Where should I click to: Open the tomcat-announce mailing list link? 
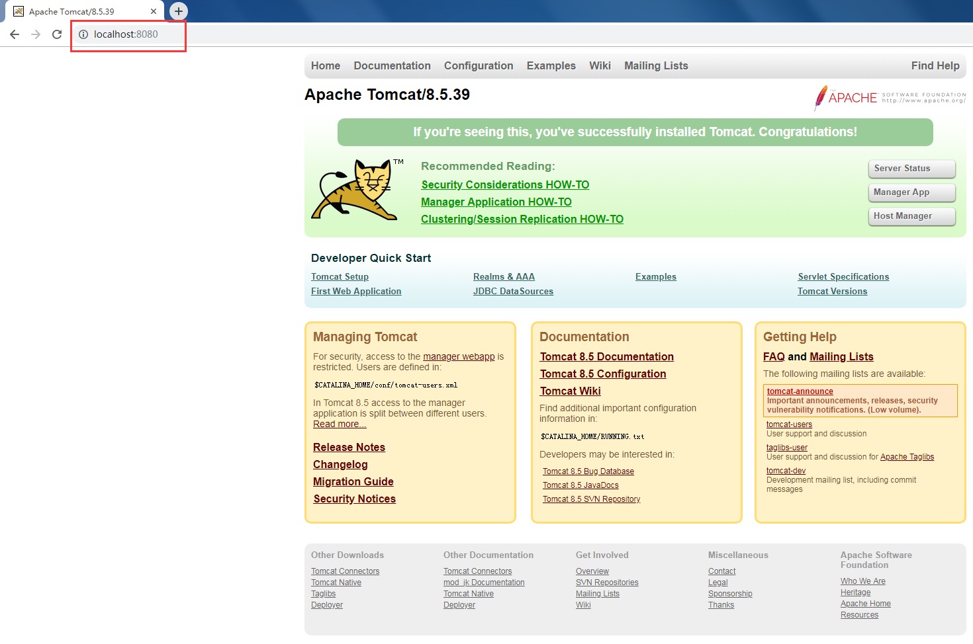pyautogui.click(x=800, y=391)
